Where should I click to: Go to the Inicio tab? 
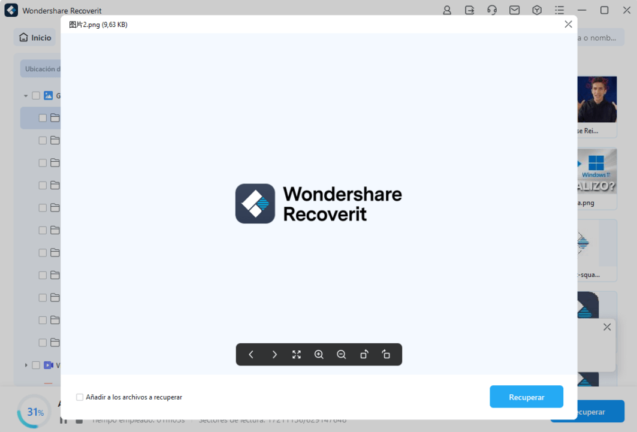35,38
